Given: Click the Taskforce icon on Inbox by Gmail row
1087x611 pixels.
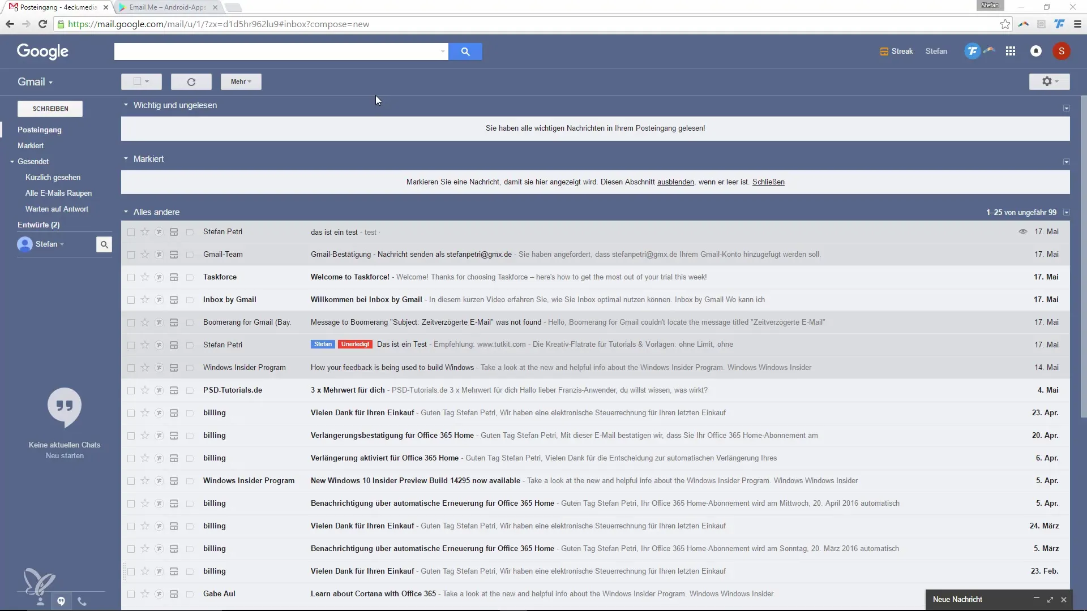Looking at the screenshot, I should [x=159, y=300].
